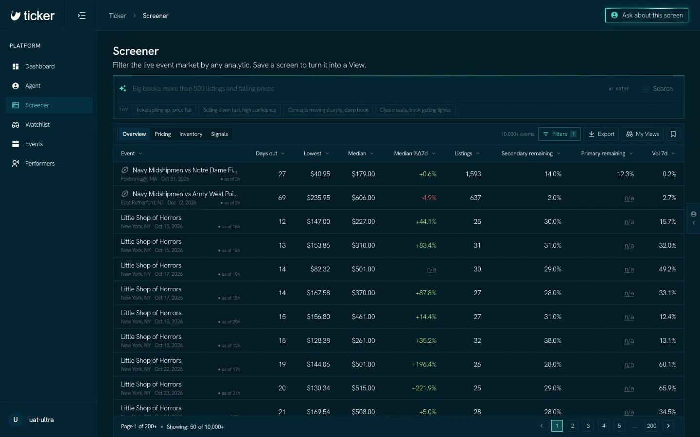Switch to the Inventory tab
Viewport: 700px width, 437px height.
[191, 134]
